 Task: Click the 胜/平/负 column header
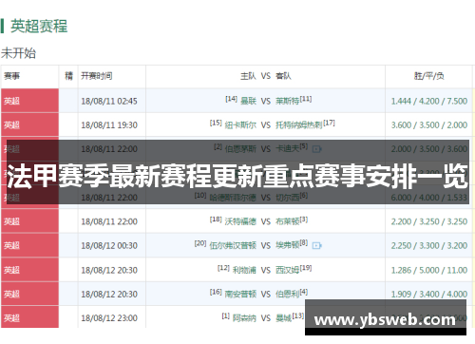click(429, 76)
